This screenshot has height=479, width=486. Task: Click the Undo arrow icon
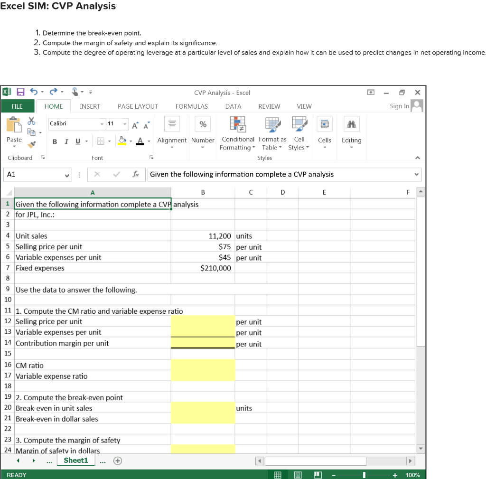34,92
